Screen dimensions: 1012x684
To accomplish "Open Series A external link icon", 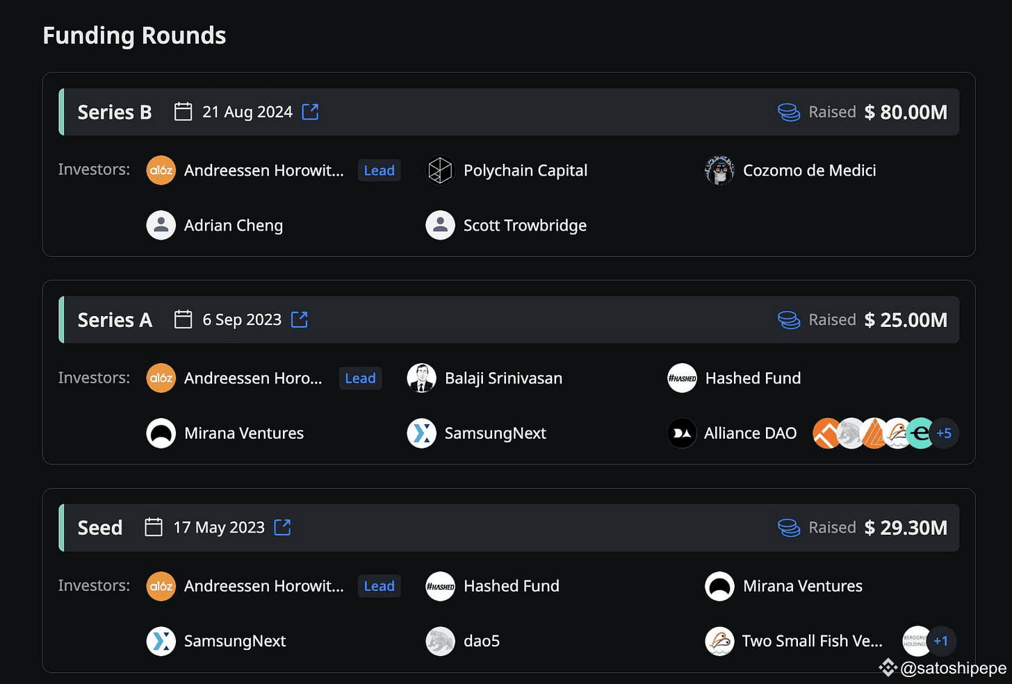I will coord(299,319).
